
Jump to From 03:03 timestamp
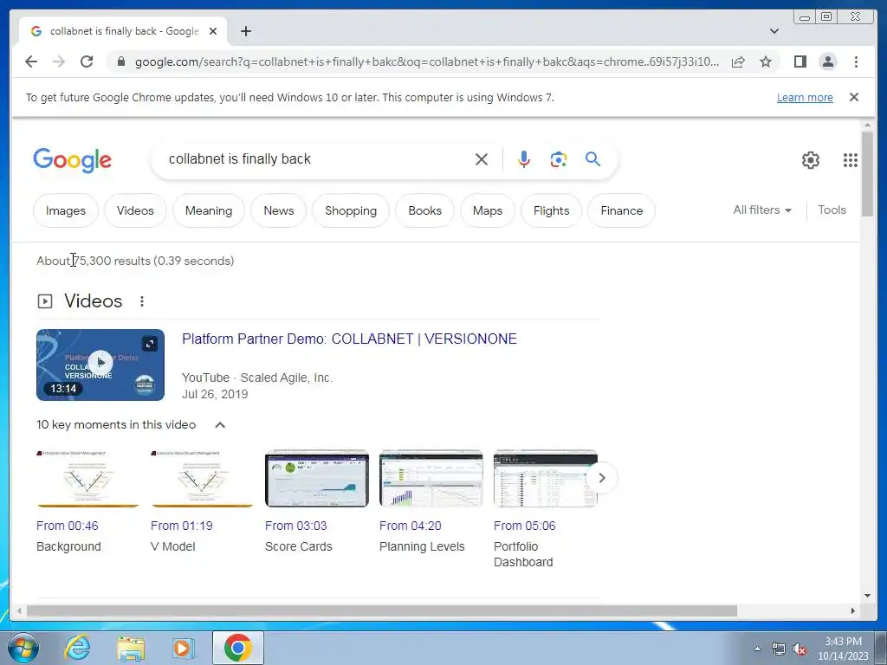296,526
